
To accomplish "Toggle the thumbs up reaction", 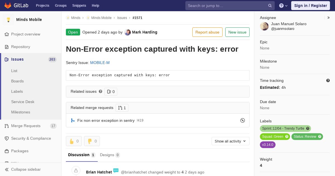I will [x=74, y=141].
